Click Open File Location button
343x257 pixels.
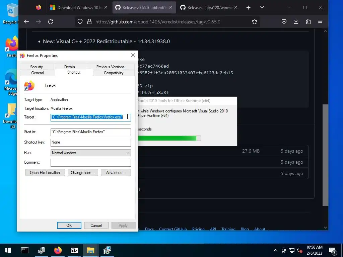click(x=45, y=173)
